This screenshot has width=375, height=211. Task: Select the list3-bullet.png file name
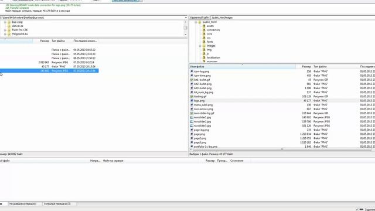pos(203,89)
